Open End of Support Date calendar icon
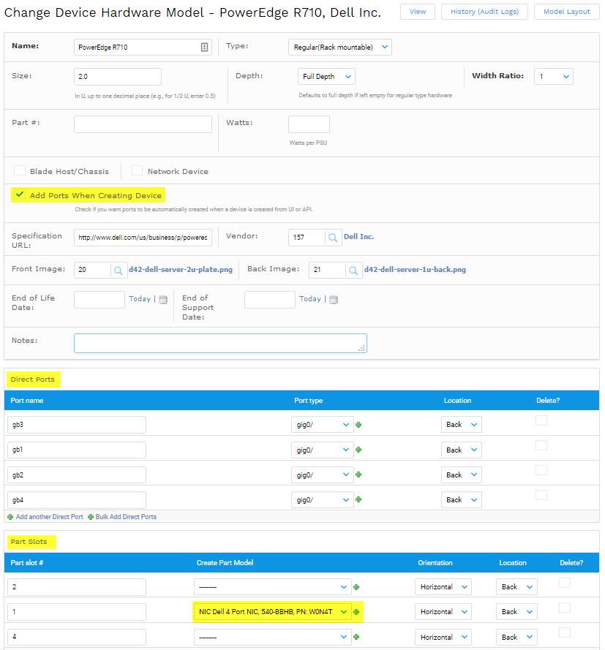The image size is (605, 650). click(334, 299)
